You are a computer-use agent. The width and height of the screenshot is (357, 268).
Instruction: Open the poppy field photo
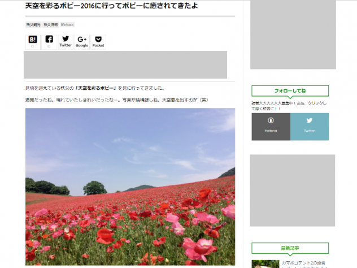click(130, 187)
